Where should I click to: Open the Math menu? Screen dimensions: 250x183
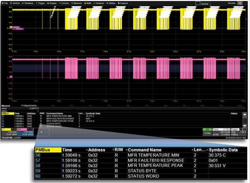point(88,3)
